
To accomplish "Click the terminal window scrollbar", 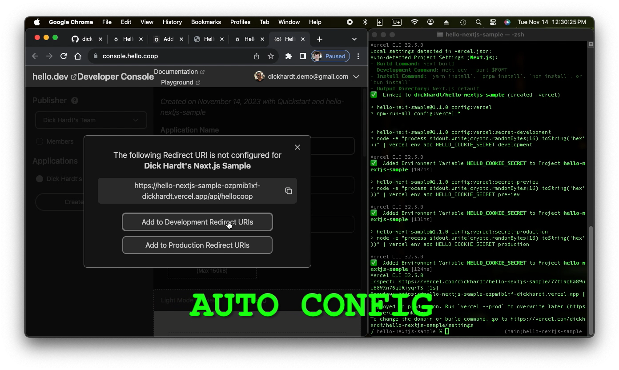I will [591, 280].
